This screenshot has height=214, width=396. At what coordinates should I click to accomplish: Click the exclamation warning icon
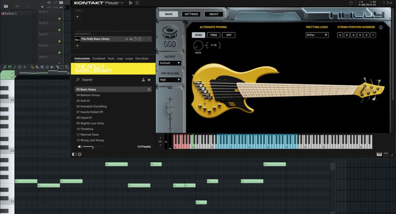384,3
